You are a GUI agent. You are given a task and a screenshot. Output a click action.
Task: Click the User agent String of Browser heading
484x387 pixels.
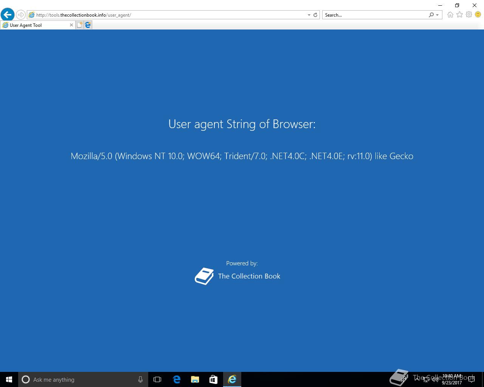click(x=242, y=124)
